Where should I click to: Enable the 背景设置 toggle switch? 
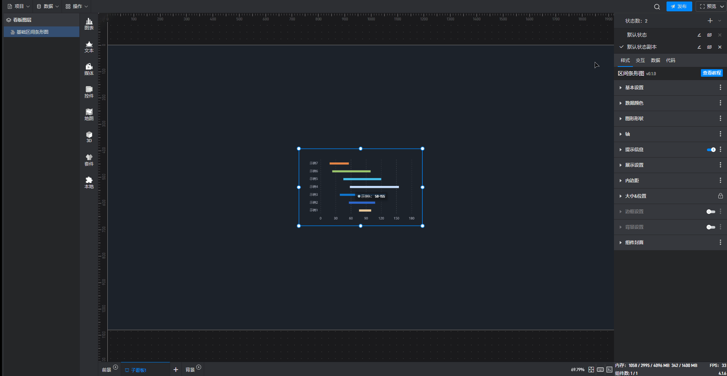pos(711,227)
